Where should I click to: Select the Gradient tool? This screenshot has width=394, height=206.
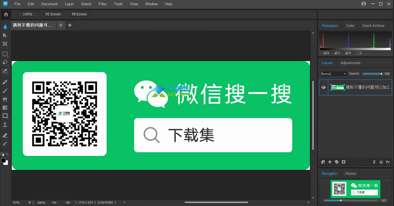5,108
